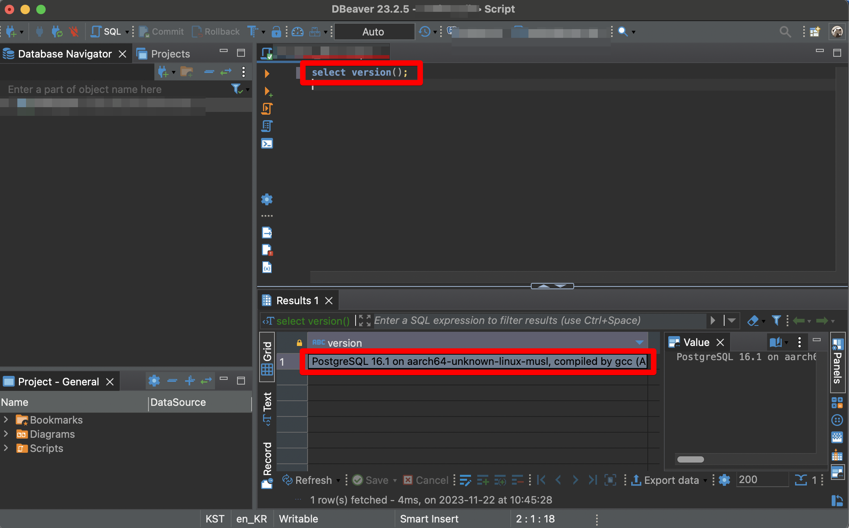Select the Results 1 tab
Image resolution: width=849 pixels, height=528 pixels.
297,301
